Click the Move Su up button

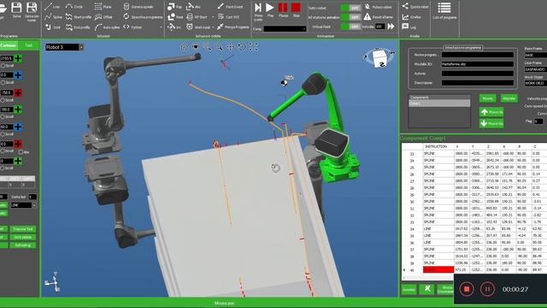[491, 112]
